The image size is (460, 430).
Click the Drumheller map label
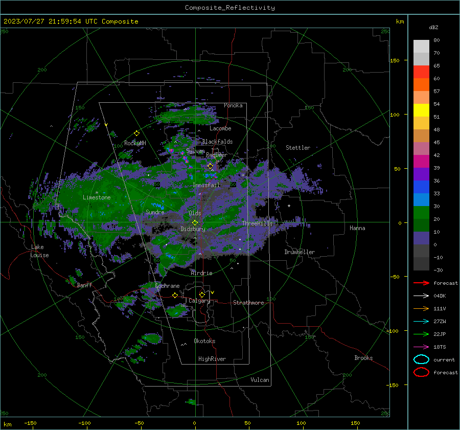click(300, 252)
